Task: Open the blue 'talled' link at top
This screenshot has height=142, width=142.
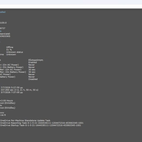Action: 3,12
